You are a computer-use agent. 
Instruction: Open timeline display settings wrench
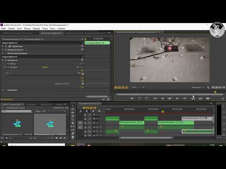[99, 111]
